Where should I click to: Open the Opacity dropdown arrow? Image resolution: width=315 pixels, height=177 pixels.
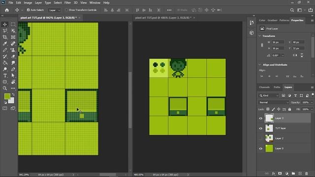(x=312, y=102)
